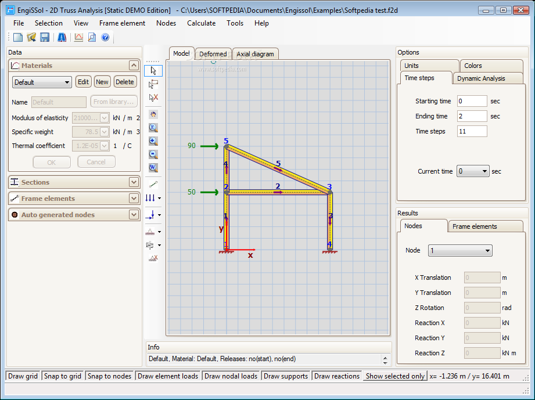
Task: Click the material Edit button
Action: coord(83,82)
